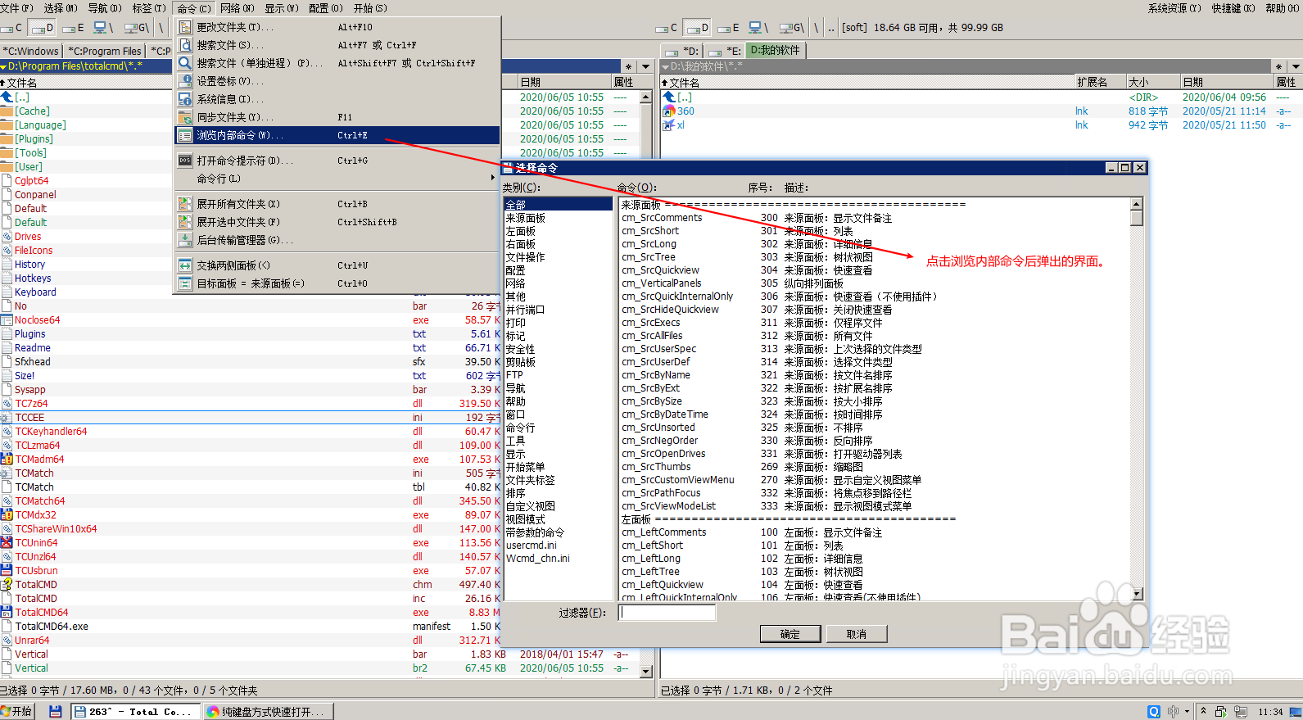Click the 设置卷标 menu icon

(x=185, y=81)
